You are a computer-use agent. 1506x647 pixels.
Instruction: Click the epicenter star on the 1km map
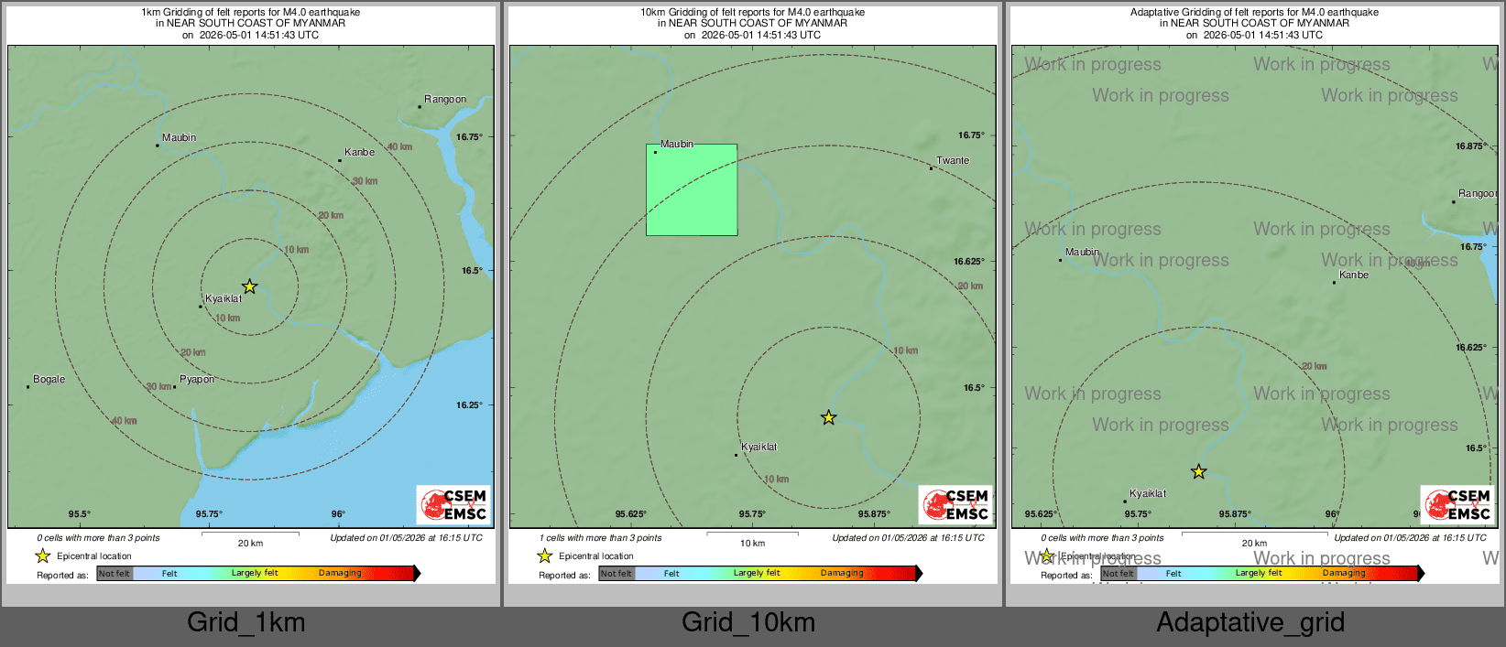click(x=249, y=286)
